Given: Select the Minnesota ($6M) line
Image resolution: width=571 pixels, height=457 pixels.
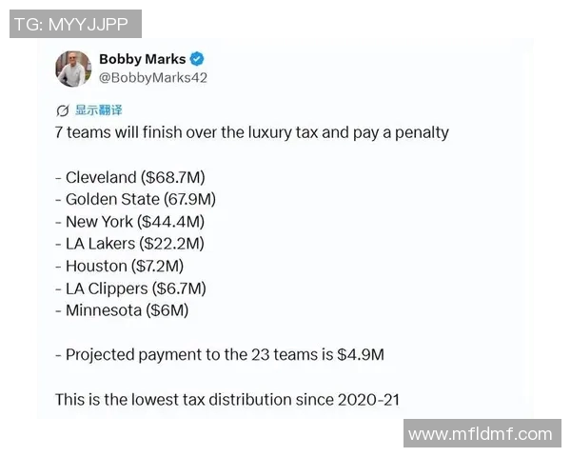Looking at the screenshot, I should pyautogui.click(x=122, y=309).
